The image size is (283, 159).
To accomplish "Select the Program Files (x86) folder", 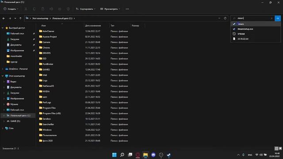I will point(51,113).
